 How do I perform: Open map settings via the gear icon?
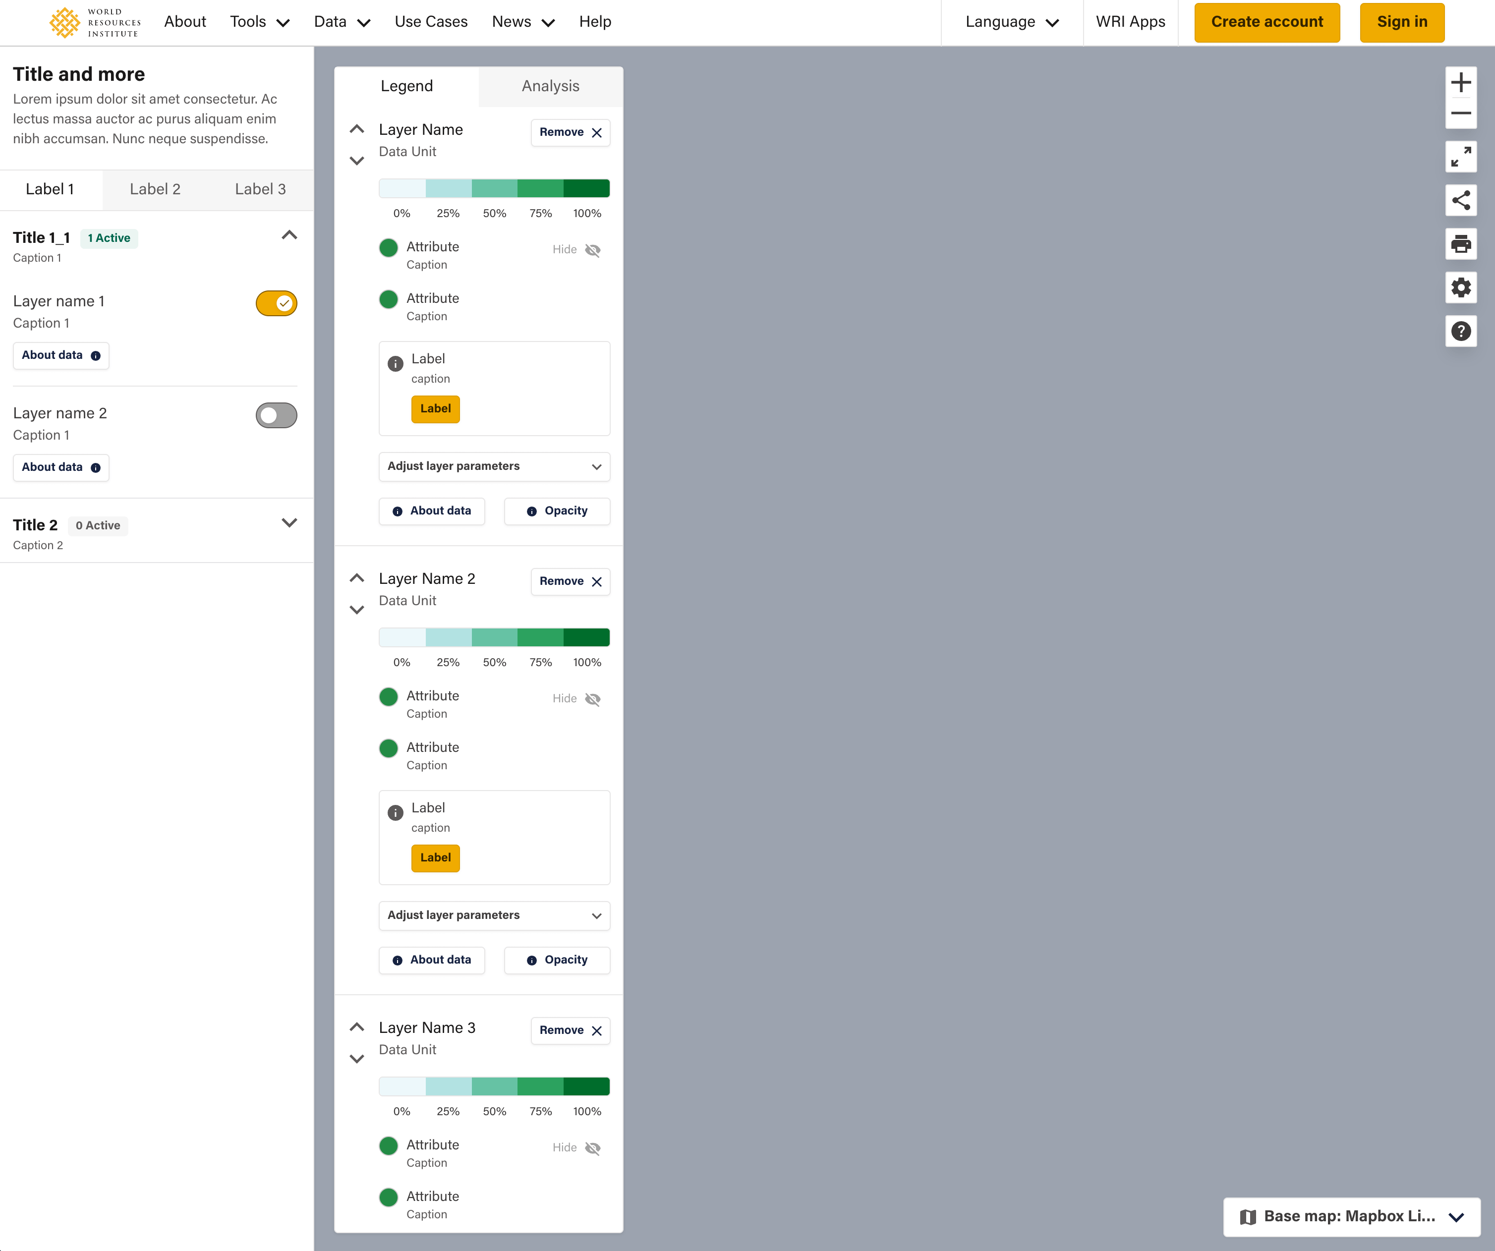[1461, 287]
